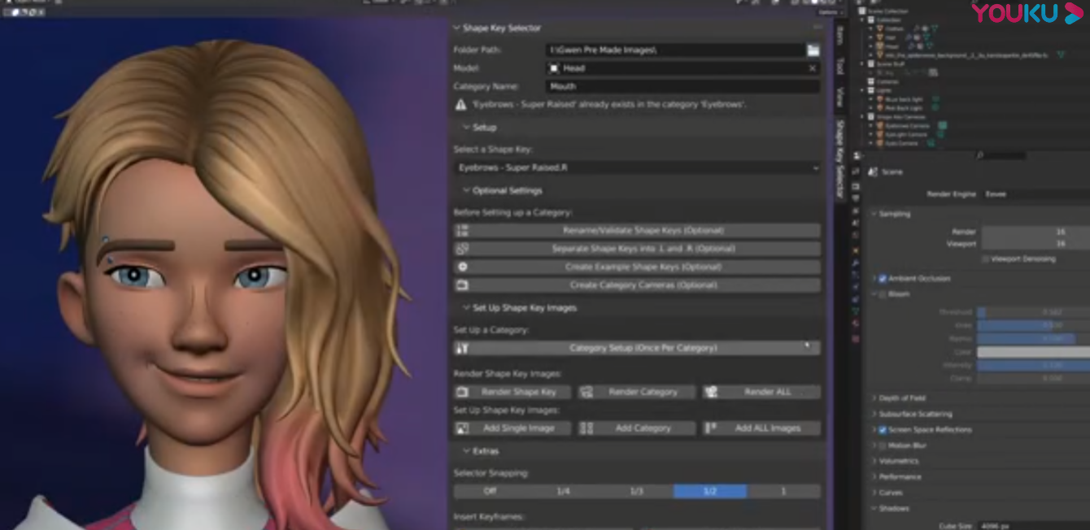Set Selector Snapping to Off
1090x530 pixels.
pos(490,491)
